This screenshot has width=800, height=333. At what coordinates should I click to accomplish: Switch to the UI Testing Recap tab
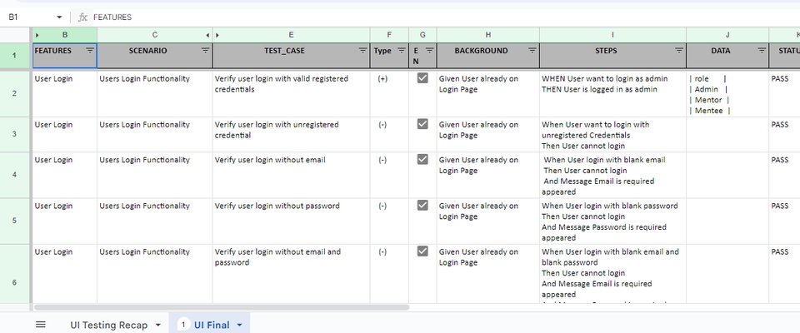[108, 325]
